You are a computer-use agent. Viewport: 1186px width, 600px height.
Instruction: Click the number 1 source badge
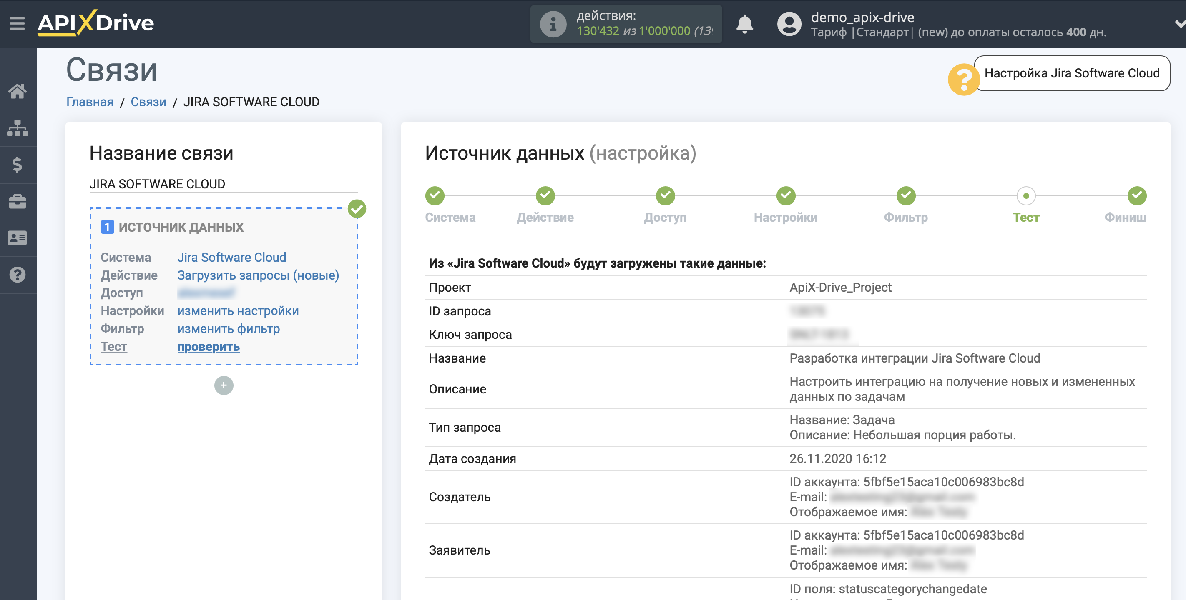click(107, 227)
